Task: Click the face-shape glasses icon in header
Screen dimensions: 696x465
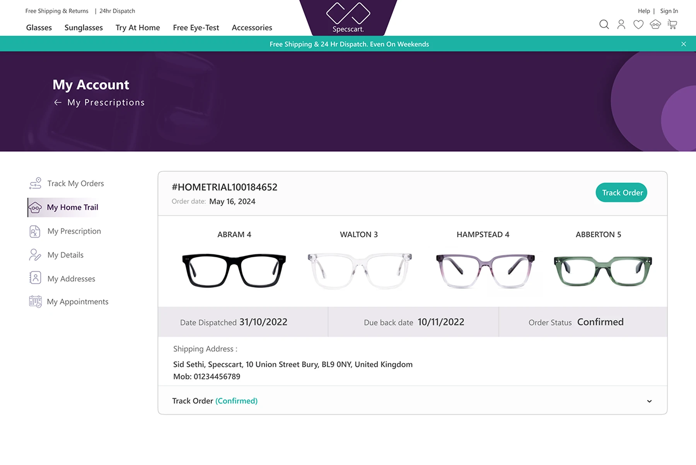Action: pyautogui.click(x=655, y=24)
